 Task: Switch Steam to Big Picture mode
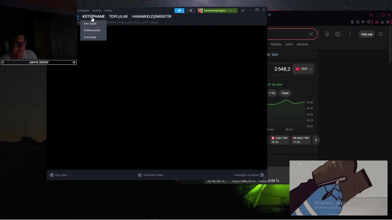click(243, 10)
